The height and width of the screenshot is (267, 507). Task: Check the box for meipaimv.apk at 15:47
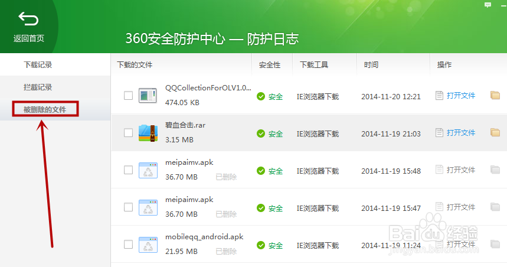128,207
